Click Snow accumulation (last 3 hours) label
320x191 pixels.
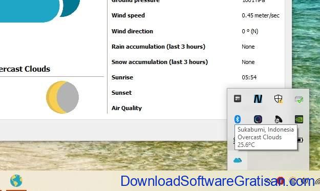coord(160,62)
